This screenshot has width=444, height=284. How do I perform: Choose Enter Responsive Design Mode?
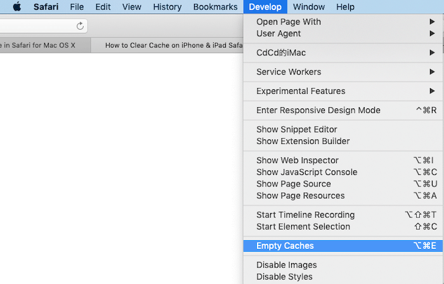[x=343, y=110]
